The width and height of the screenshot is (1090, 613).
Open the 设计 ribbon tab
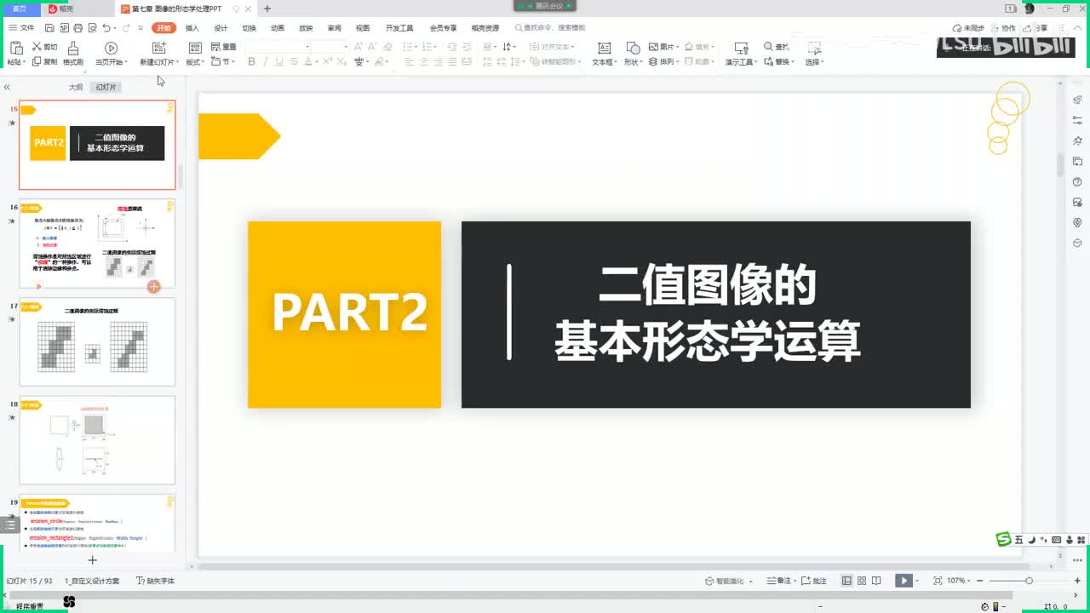pyautogui.click(x=221, y=28)
